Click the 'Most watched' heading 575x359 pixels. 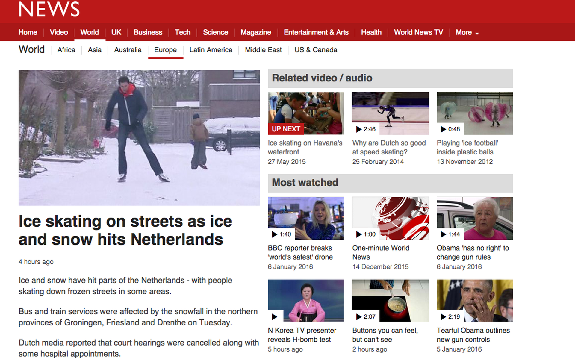305,183
